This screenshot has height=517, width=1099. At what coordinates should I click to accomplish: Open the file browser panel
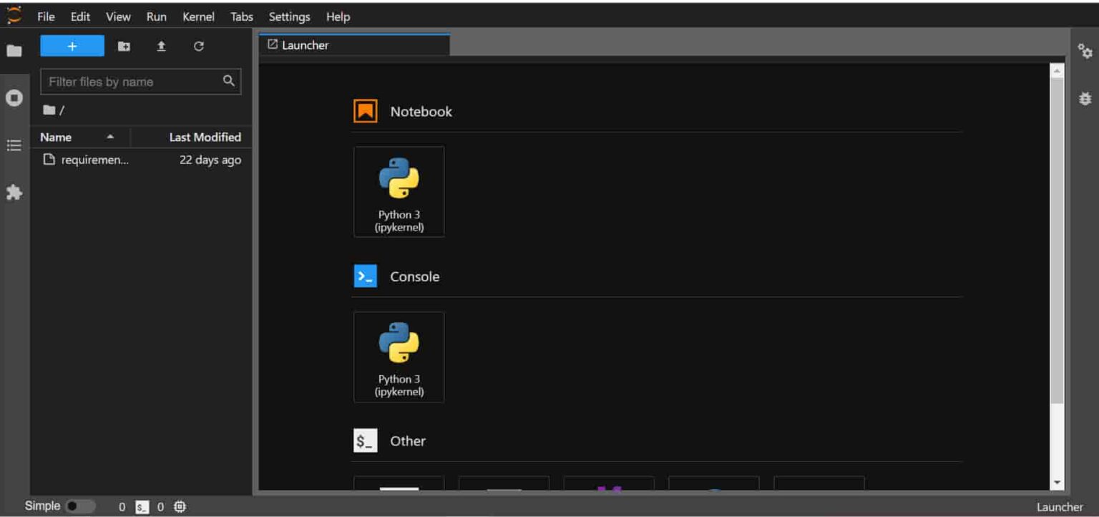[x=14, y=50]
